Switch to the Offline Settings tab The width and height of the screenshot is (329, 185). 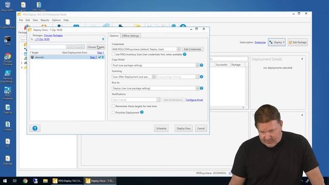(x=130, y=35)
